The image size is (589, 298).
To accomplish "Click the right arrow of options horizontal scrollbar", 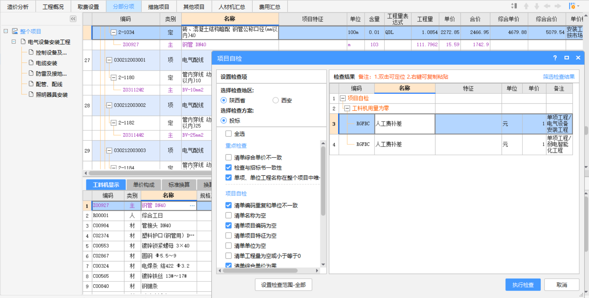I will [x=317, y=271].
